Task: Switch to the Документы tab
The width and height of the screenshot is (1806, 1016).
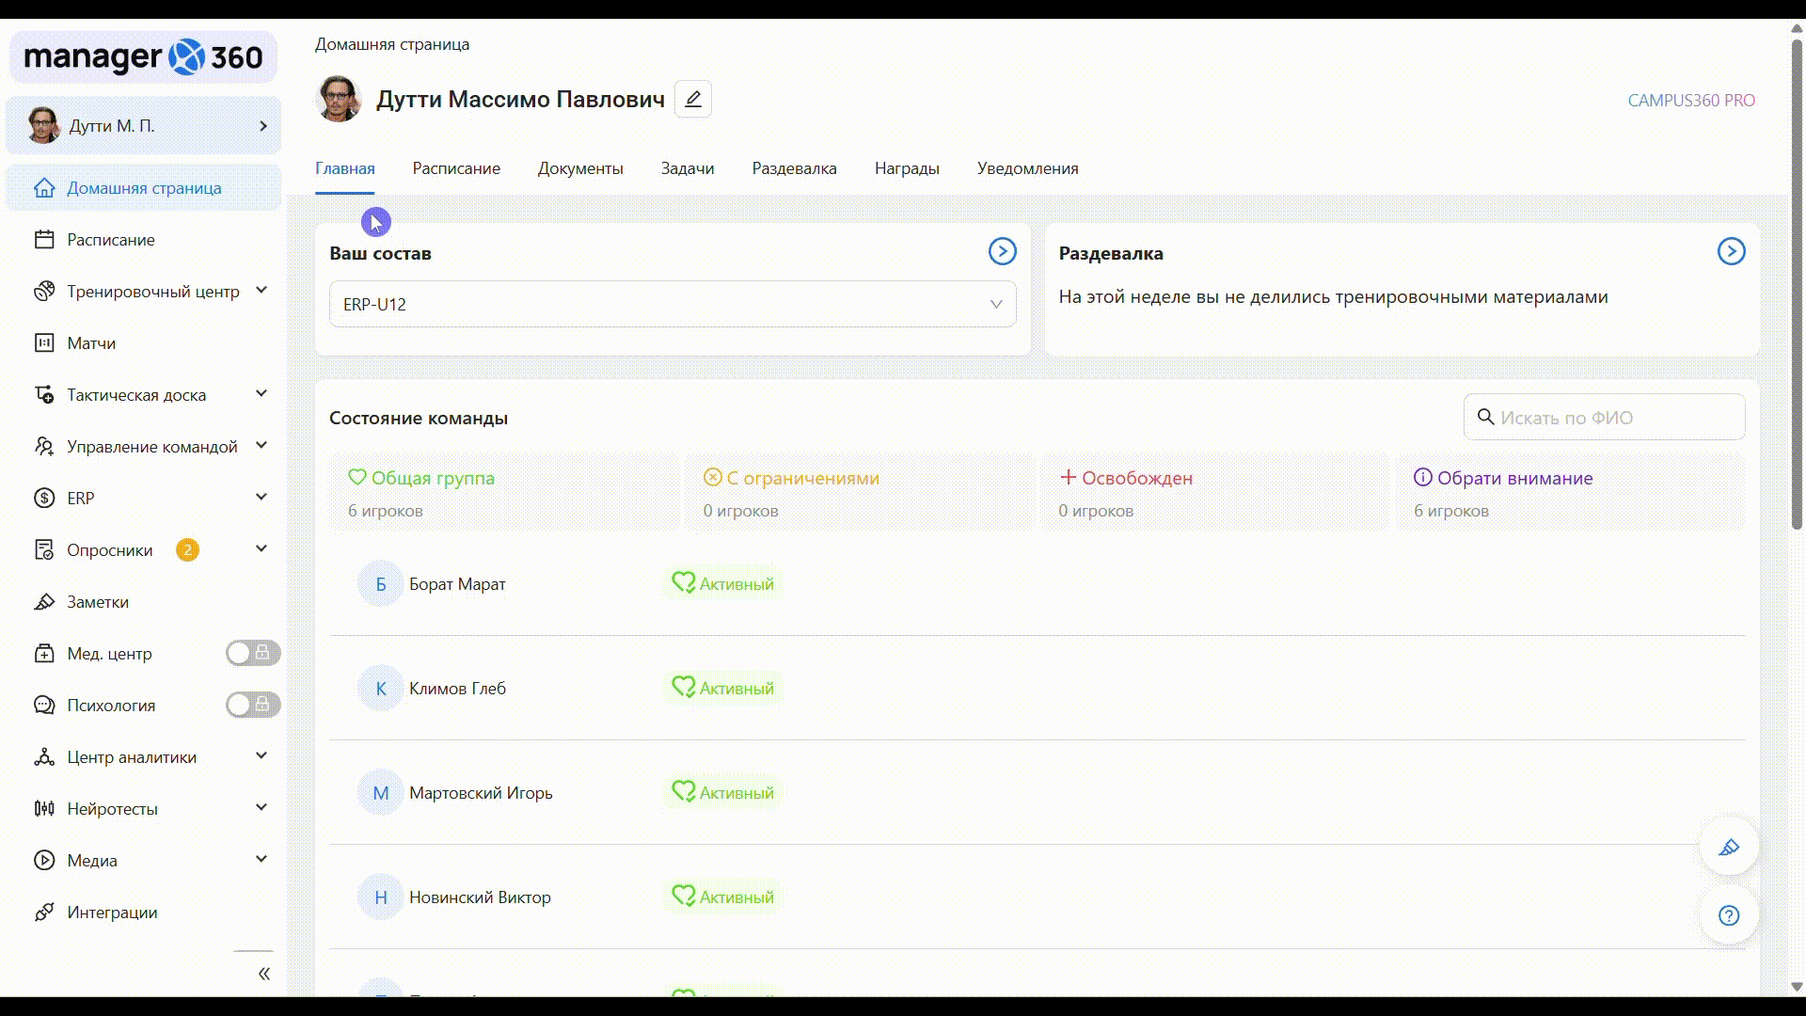Action: [580, 168]
